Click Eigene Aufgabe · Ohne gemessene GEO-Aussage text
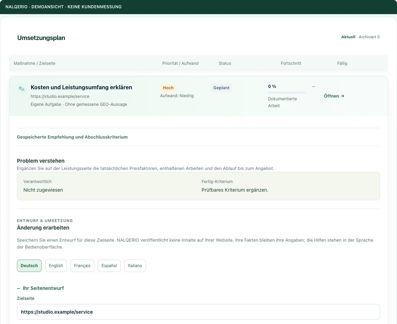Image resolution: width=397 pixels, height=324 pixels. 79,104
